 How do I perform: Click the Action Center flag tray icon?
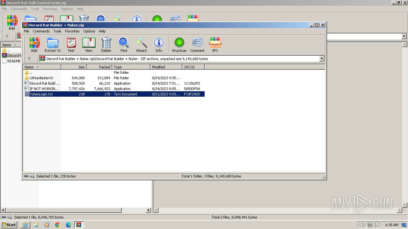378,225
